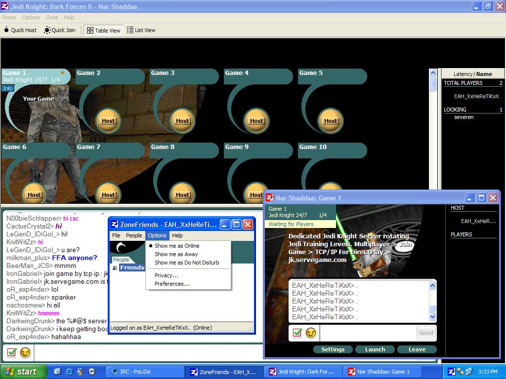Switch to ZoneFriends taskbar button
The height and width of the screenshot is (379, 506).
coord(224,372)
